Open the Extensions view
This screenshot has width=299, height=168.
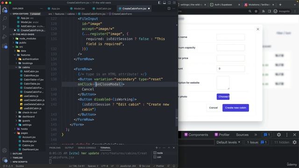(4, 46)
